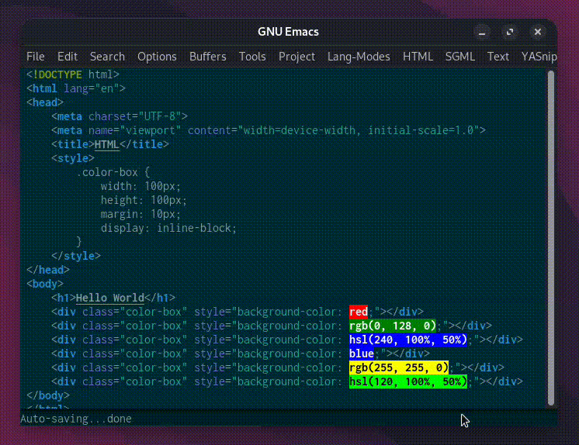Click the red color highlight
579x445 pixels.
coord(358,312)
